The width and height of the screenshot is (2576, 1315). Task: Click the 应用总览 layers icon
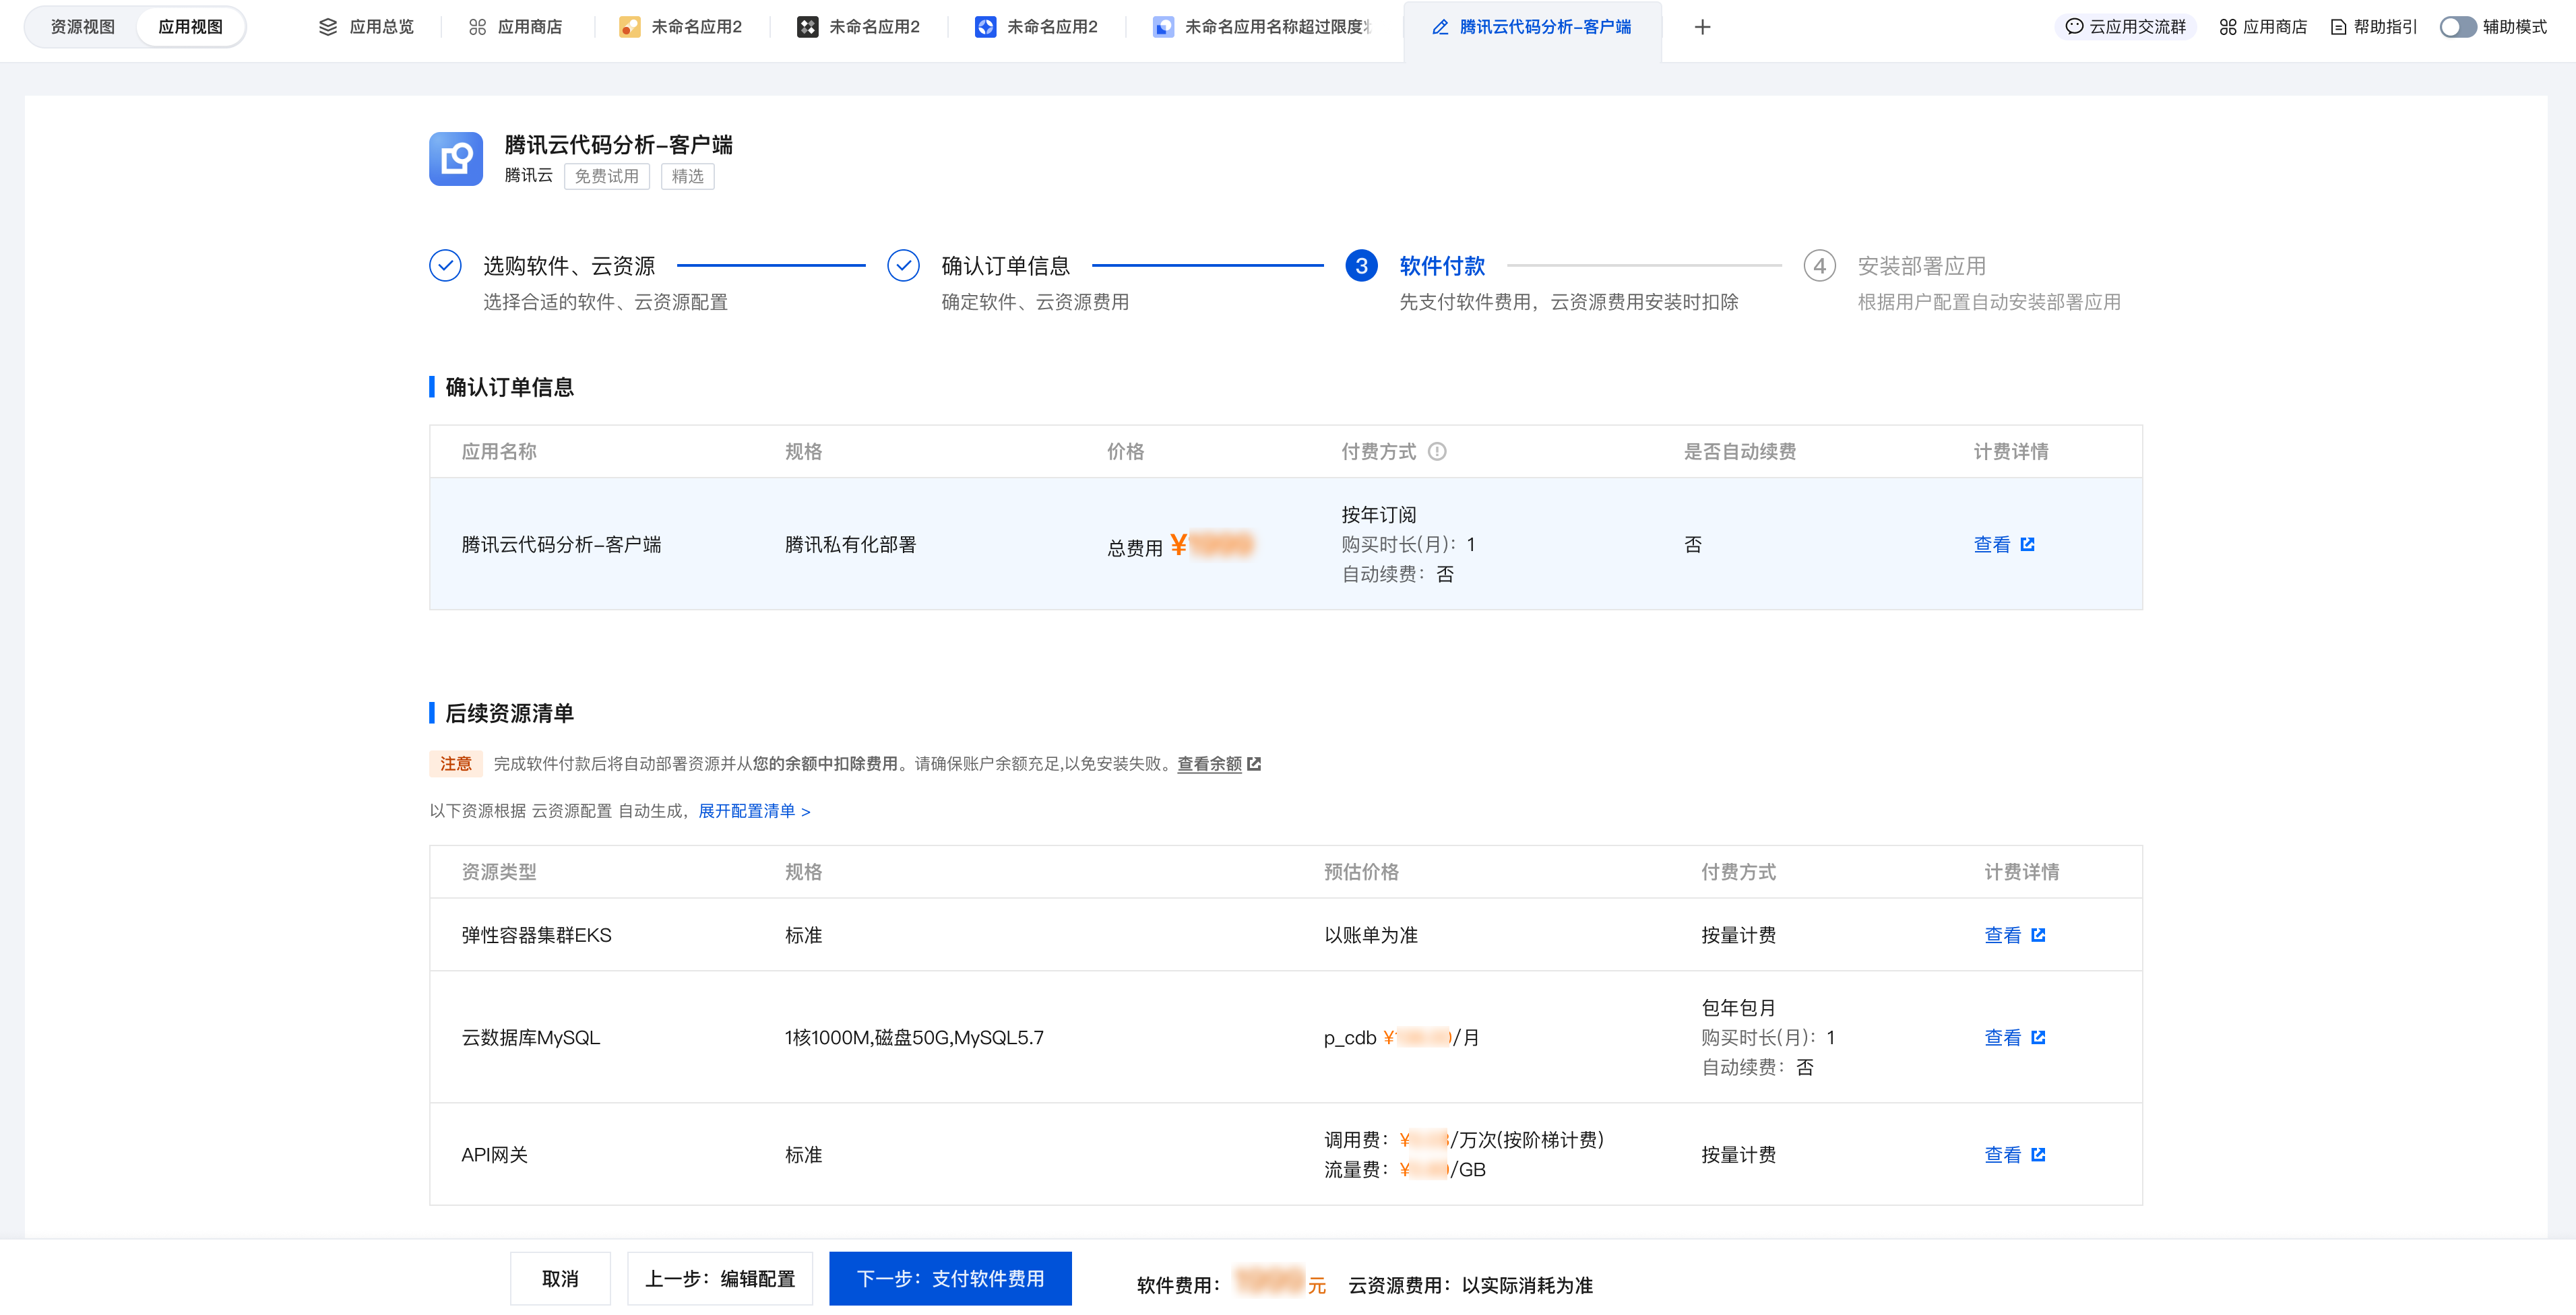point(328,27)
